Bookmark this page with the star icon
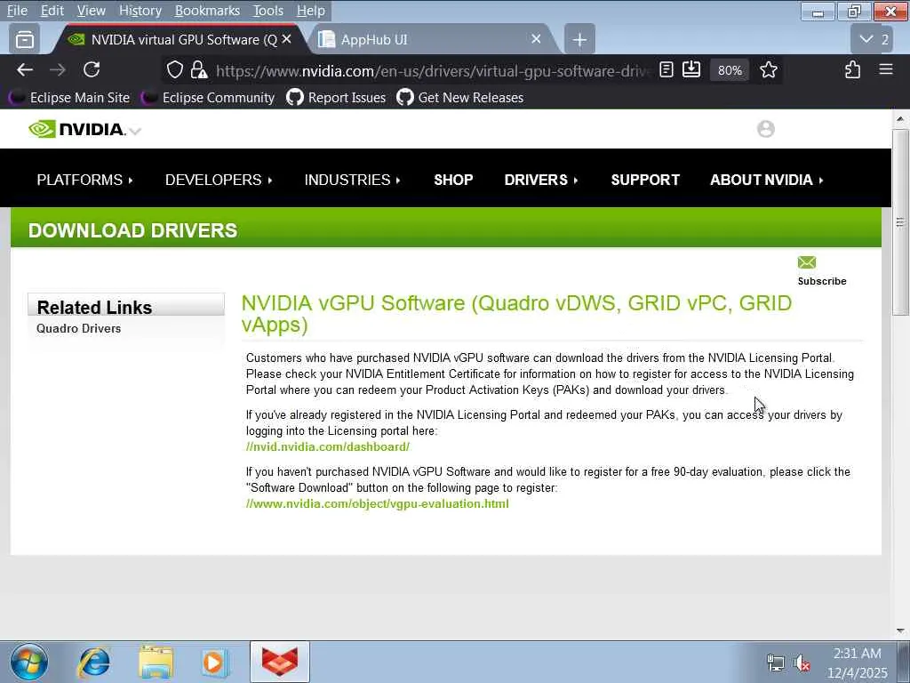 (769, 70)
